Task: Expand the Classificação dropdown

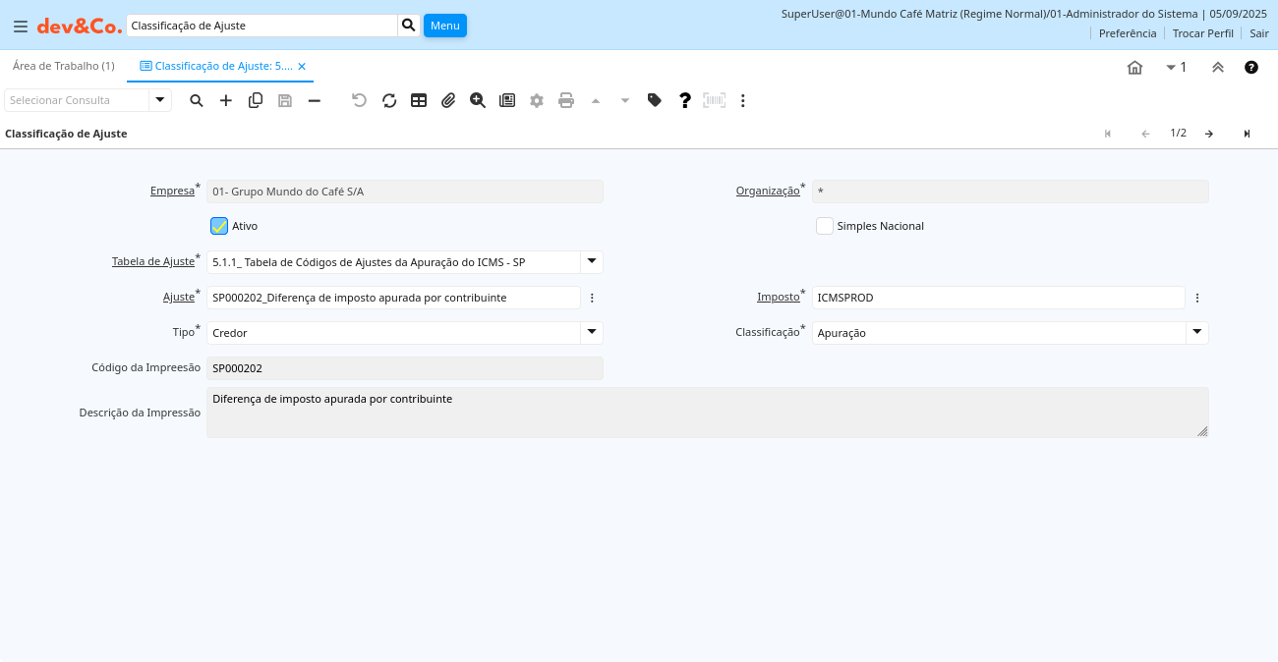Action: pos(1196,332)
